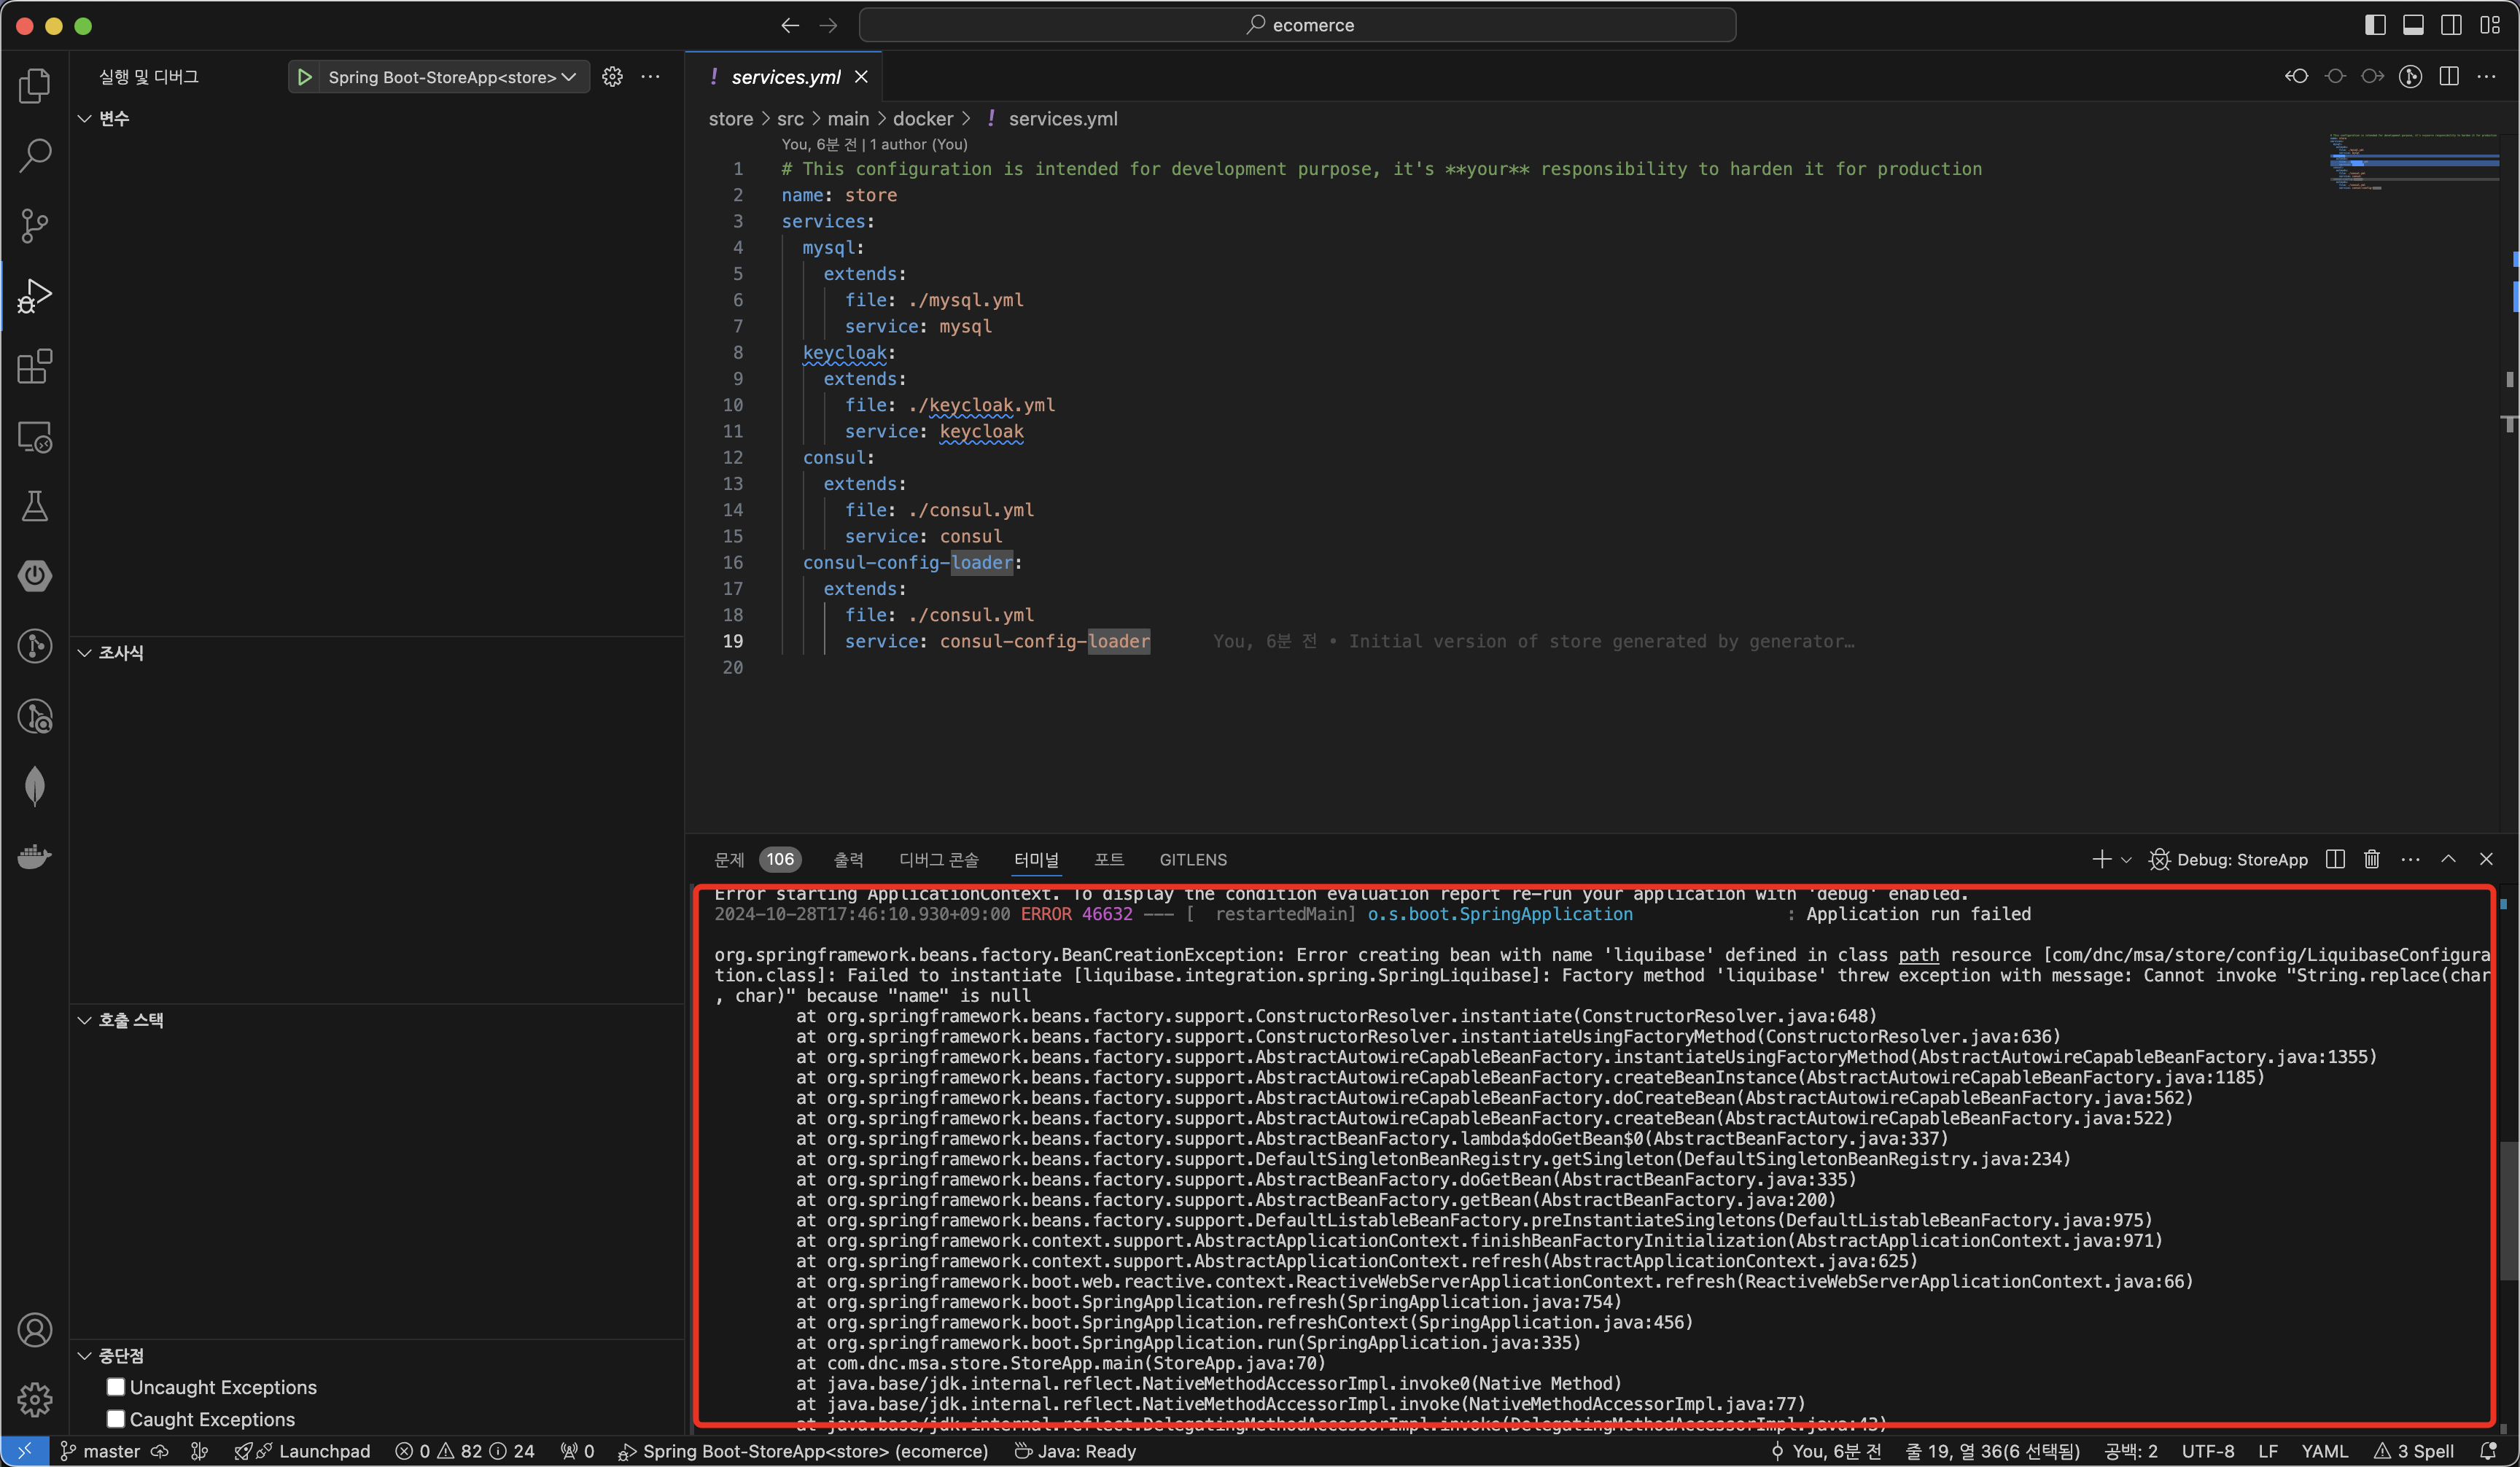Screen dimensions: 2520x1467
Task: Collapse the 변수 section
Action: 85,118
